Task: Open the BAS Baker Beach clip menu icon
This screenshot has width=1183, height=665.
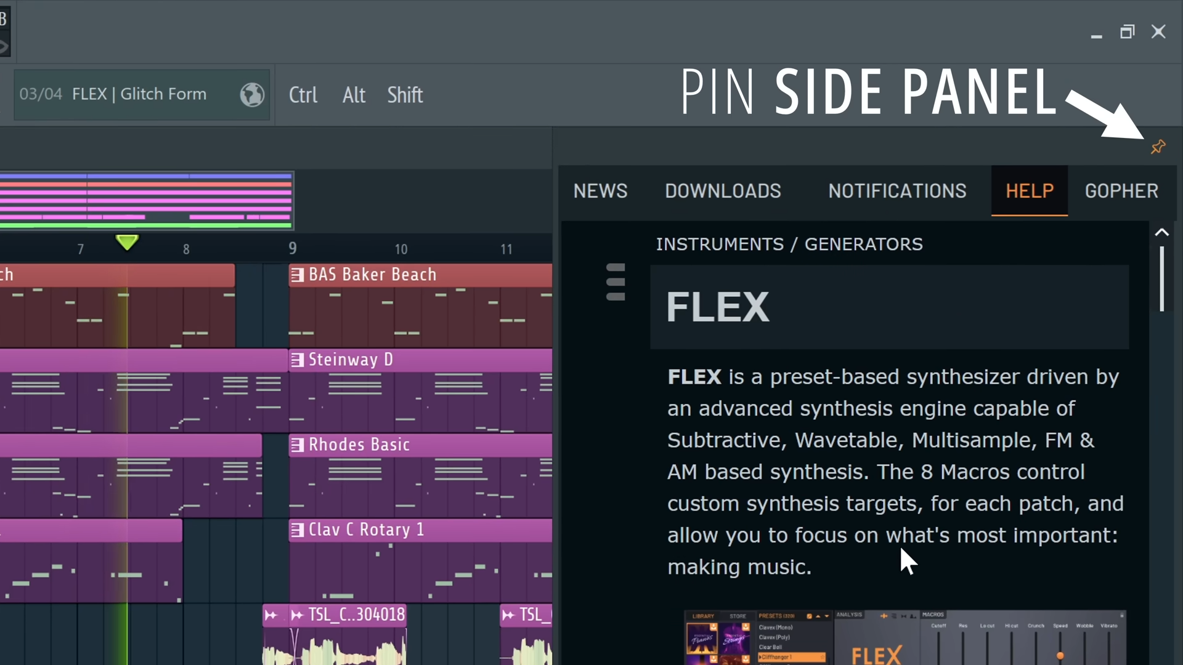Action: pos(297,275)
